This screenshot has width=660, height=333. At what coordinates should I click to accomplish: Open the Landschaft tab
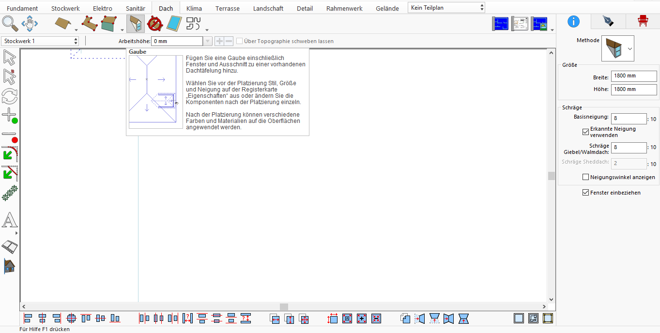[x=268, y=8]
